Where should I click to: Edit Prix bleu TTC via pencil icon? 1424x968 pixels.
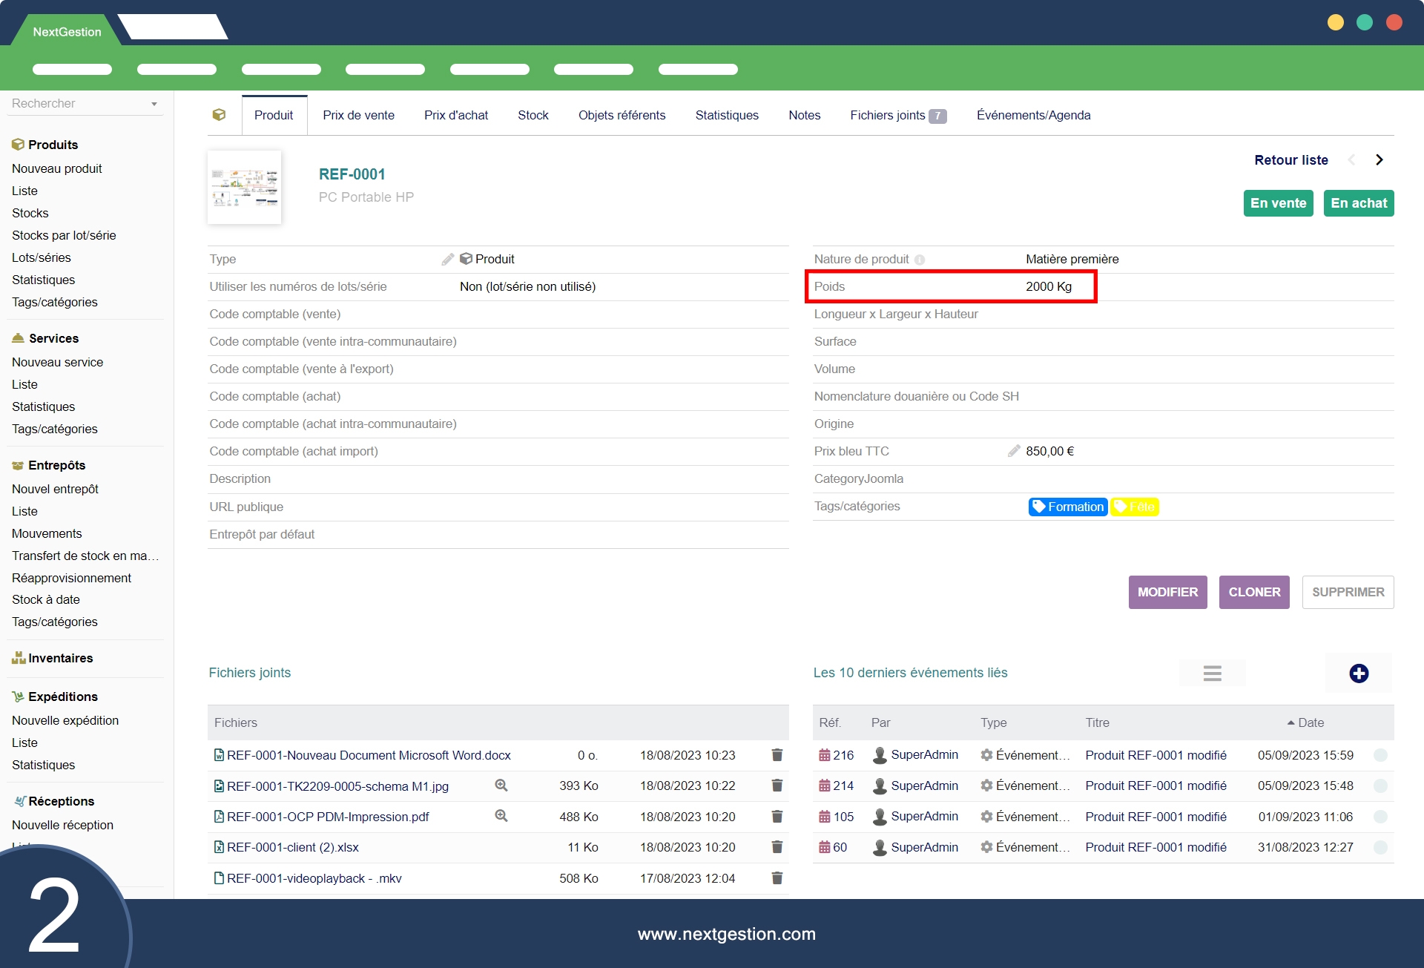pyautogui.click(x=1014, y=451)
